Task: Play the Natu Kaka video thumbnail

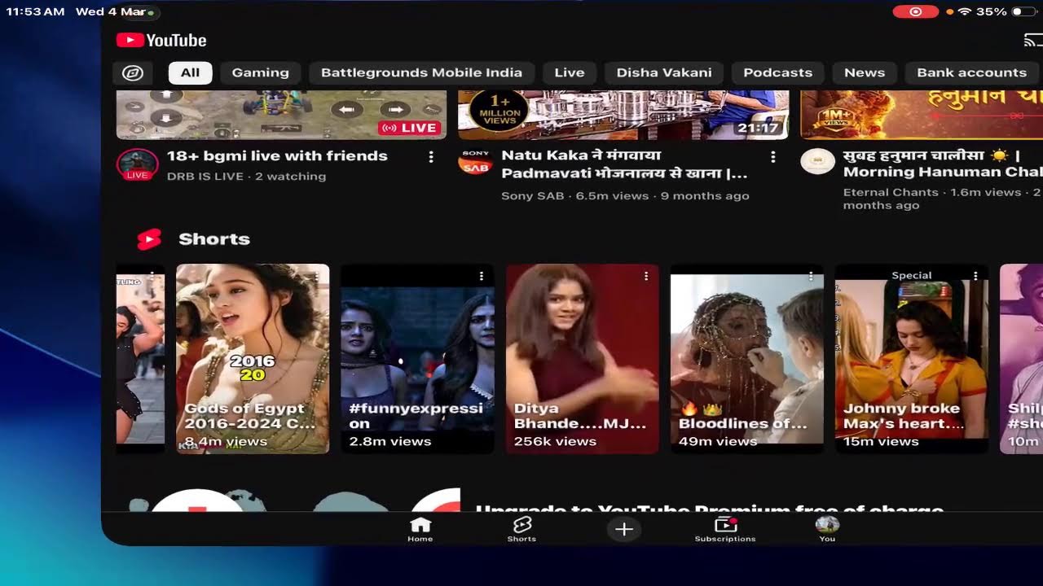Action: (x=623, y=115)
